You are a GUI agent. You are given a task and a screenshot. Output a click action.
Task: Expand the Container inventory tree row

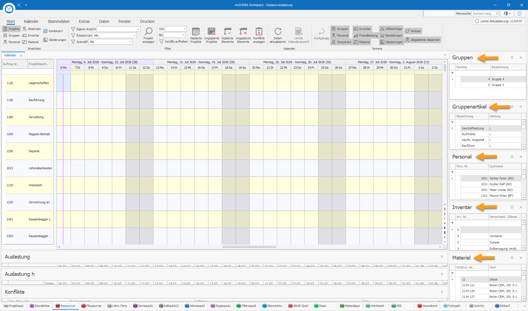point(458,236)
